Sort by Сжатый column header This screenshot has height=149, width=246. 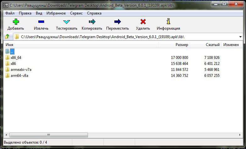206,45
